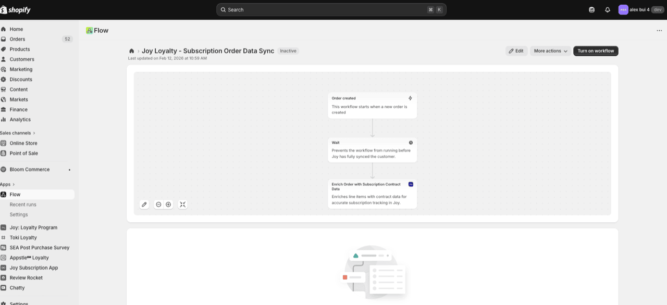Turn on workflow
This screenshot has width=667, height=305.
tap(596, 51)
